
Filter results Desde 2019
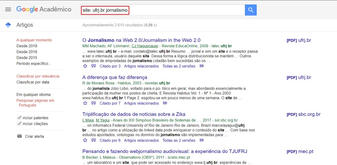(27, 46)
